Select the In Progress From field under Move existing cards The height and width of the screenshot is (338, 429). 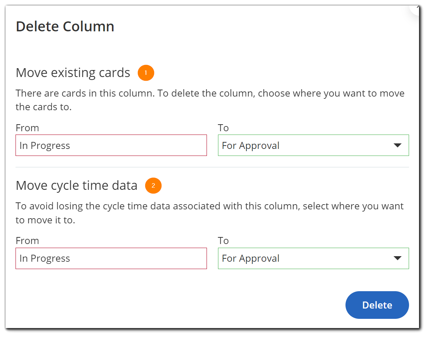pos(111,145)
